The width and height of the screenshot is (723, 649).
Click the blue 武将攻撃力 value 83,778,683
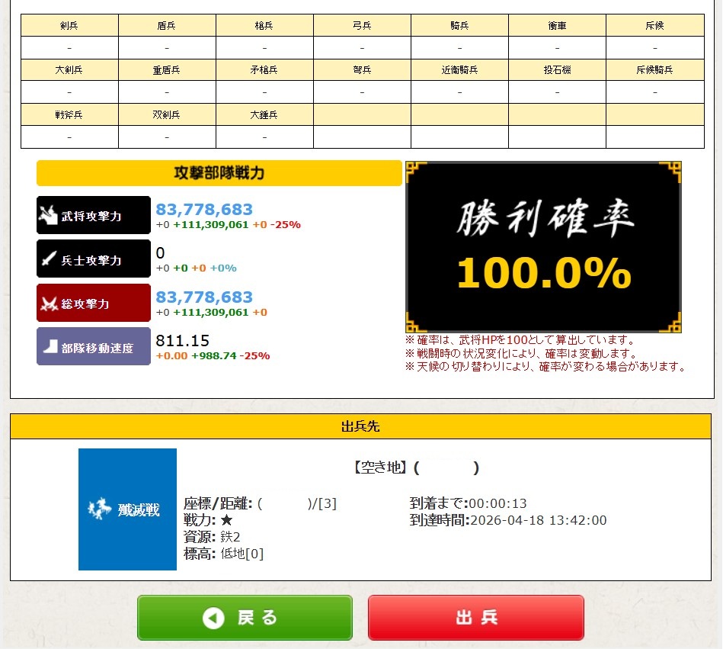[204, 209]
